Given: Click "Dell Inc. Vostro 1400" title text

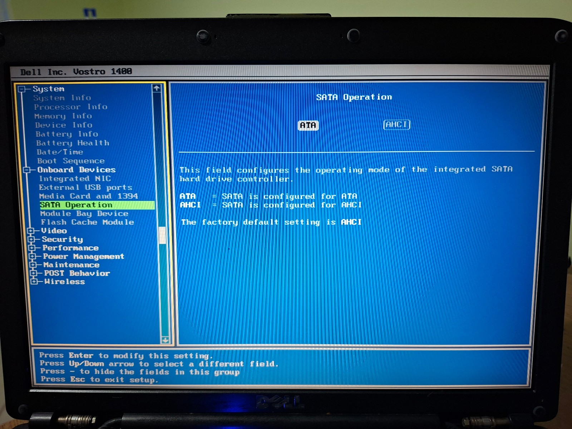Looking at the screenshot, I should (76, 72).
